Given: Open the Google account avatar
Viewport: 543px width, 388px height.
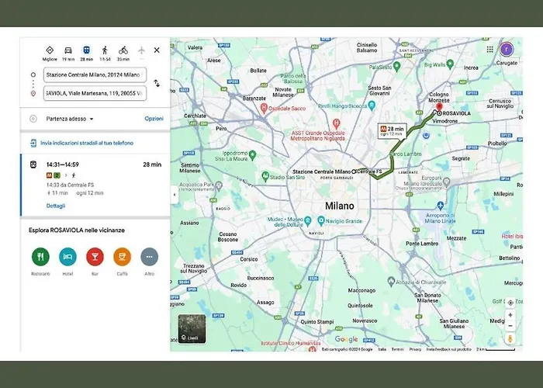Looking at the screenshot, I should pos(507,49).
